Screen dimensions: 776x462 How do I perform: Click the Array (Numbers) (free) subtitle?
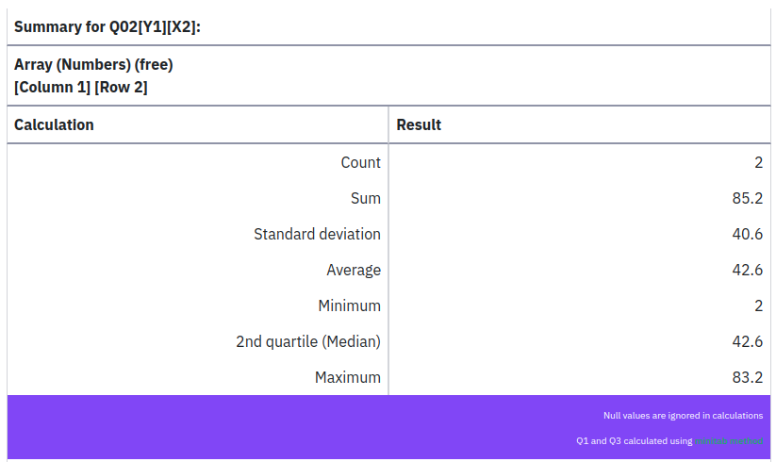tap(93, 65)
